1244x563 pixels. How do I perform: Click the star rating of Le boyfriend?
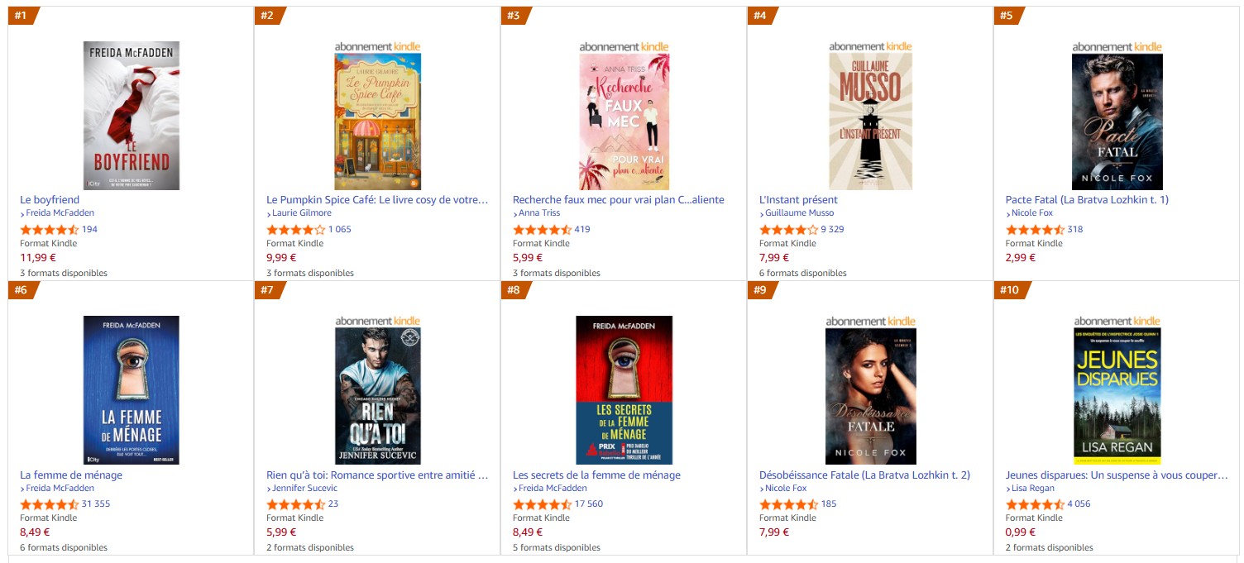coord(50,230)
